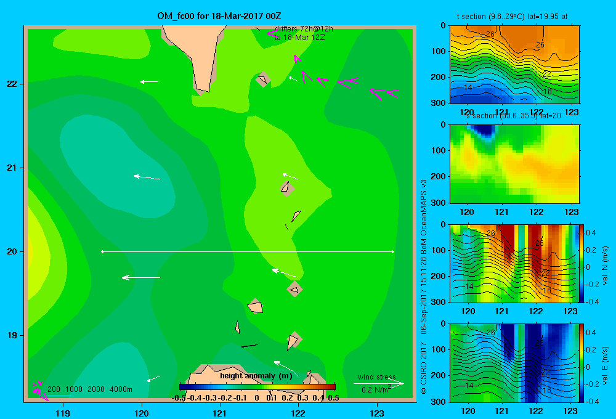Click the 'to 18-Mar 12Z' text
Image resolution: width=616 pixels, height=419 pixels.
point(300,38)
